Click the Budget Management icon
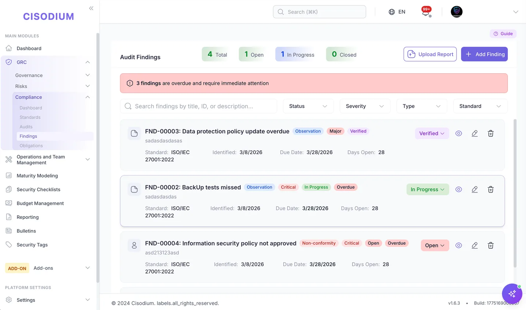The height and width of the screenshot is (310, 526). [x=9, y=203]
